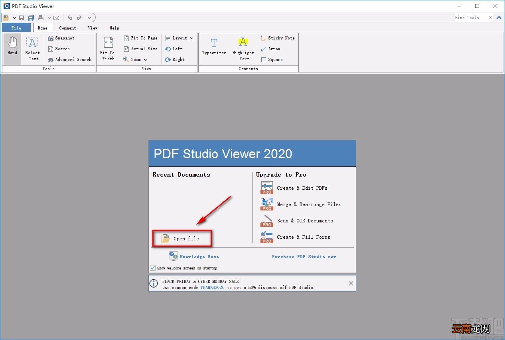Click the Open icon in quick access toolbar
The image size is (505, 340).
pos(6,18)
